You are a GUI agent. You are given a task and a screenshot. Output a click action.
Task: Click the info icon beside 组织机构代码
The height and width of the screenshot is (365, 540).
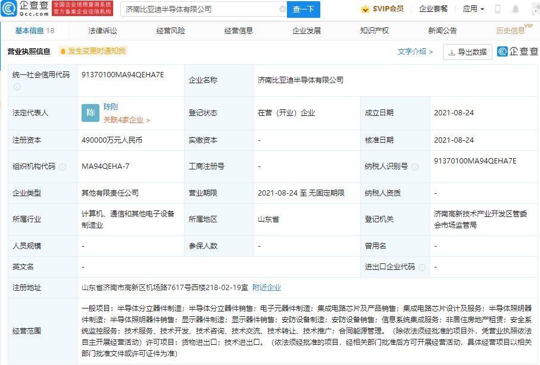pos(63,167)
